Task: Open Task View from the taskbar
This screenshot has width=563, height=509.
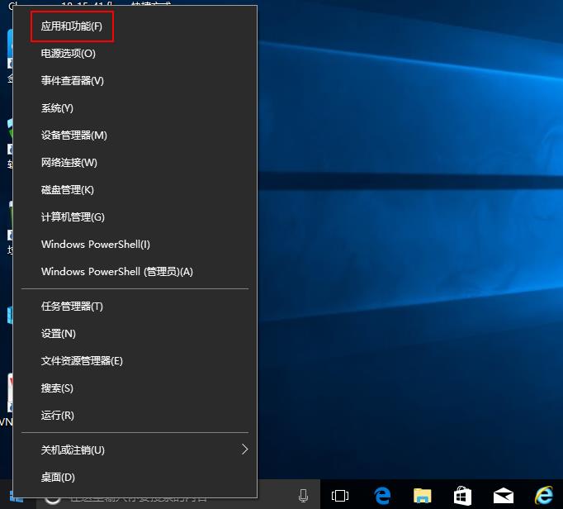Action: click(339, 496)
